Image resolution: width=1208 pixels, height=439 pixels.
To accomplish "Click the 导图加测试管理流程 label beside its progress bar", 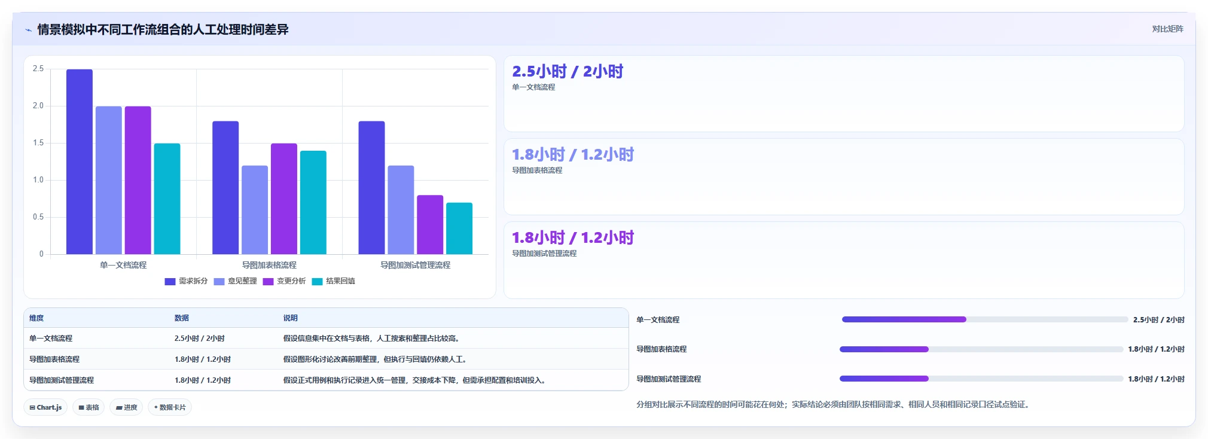I will (669, 379).
